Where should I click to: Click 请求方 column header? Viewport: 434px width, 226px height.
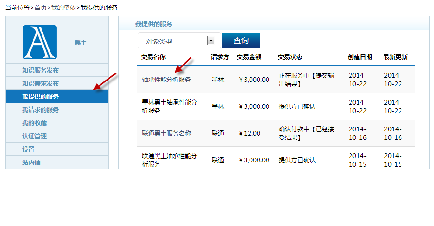220,57
